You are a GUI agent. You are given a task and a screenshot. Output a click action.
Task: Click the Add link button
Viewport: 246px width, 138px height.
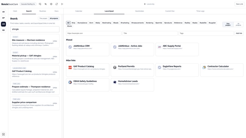point(239,33)
